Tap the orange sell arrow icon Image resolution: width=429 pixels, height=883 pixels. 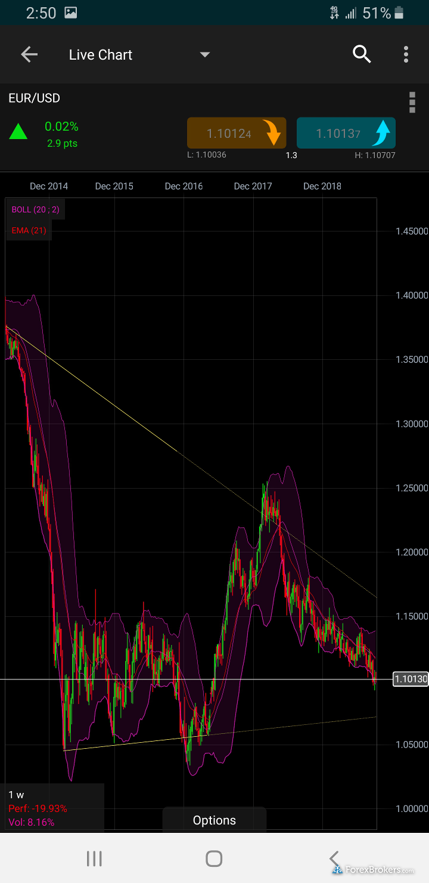273,133
